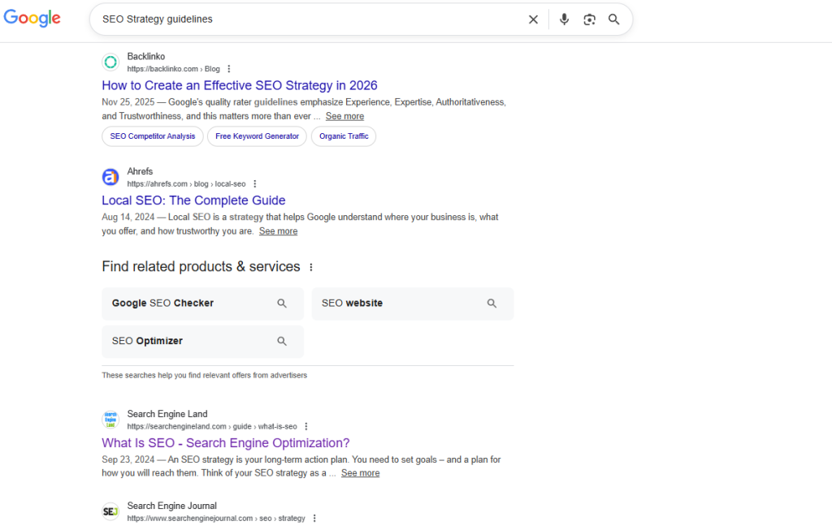Click the Ahrefs favicon
Image resolution: width=832 pixels, height=530 pixels.
110,177
